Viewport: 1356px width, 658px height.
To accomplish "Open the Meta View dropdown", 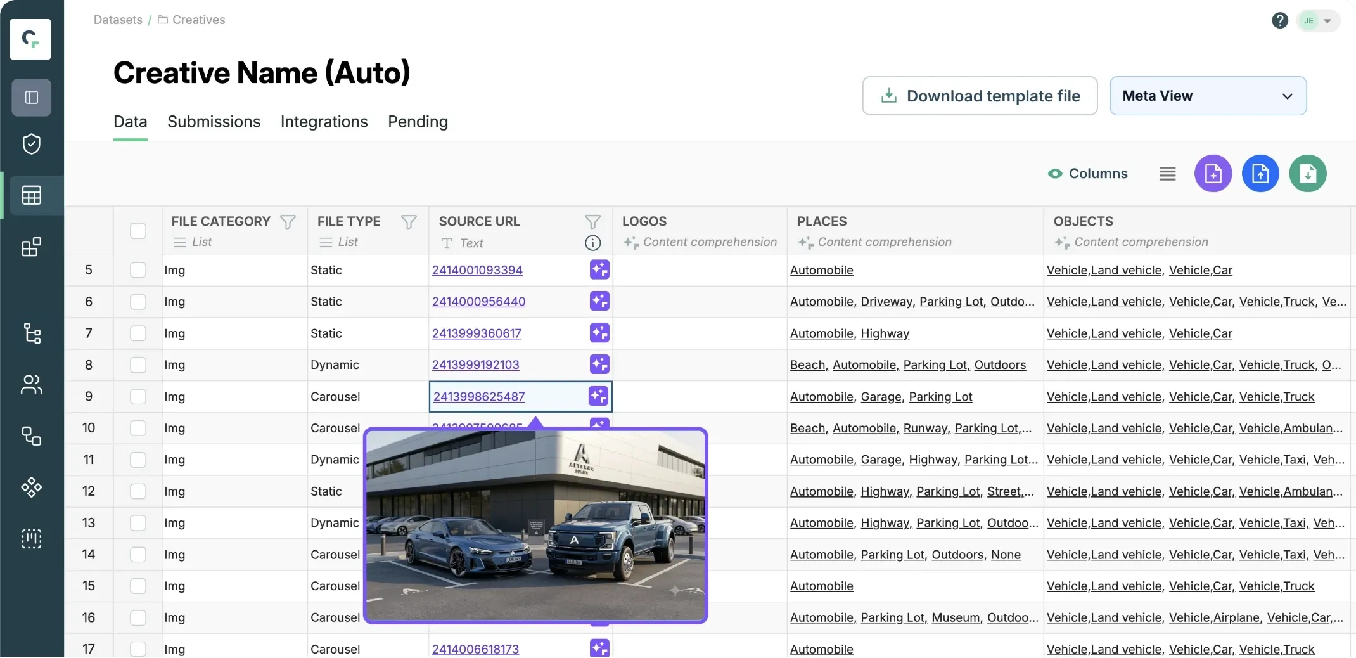I will [1208, 96].
